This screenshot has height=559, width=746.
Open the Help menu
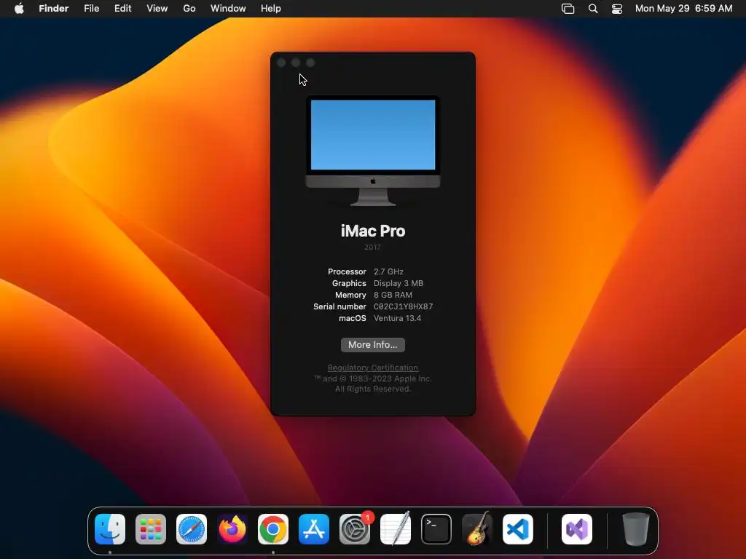tap(271, 9)
